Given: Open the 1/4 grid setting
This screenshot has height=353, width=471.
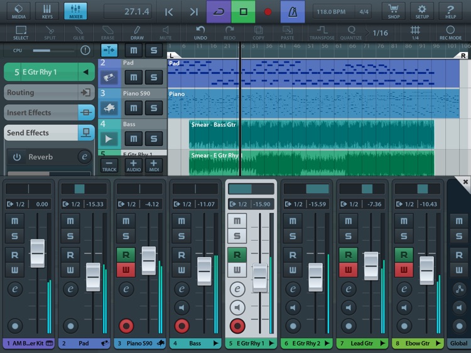Looking at the screenshot, I should coord(415,33).
